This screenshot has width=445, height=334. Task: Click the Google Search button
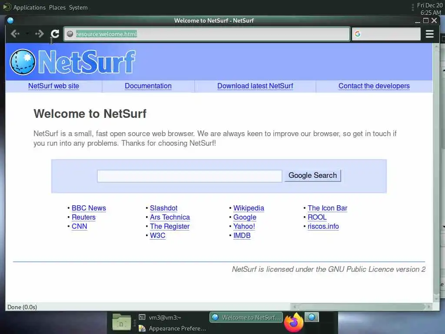coord(313,175)
